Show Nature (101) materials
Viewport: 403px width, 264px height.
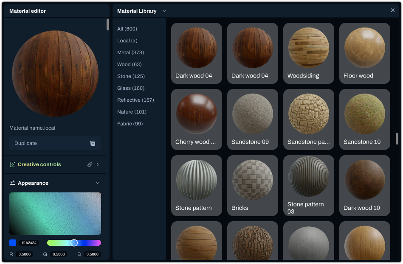coord(132,112)
